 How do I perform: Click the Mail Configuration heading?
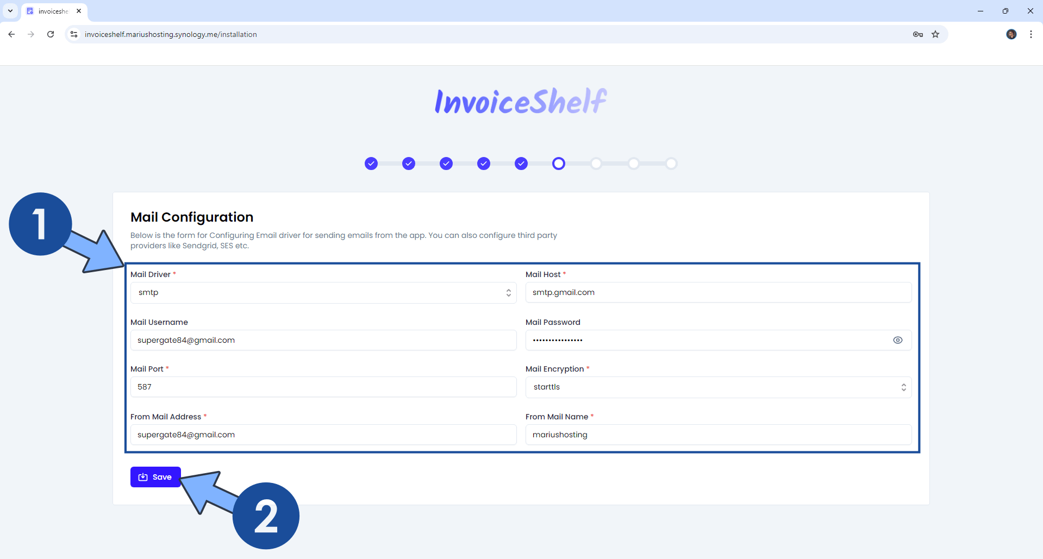click(x=192, y=217)
